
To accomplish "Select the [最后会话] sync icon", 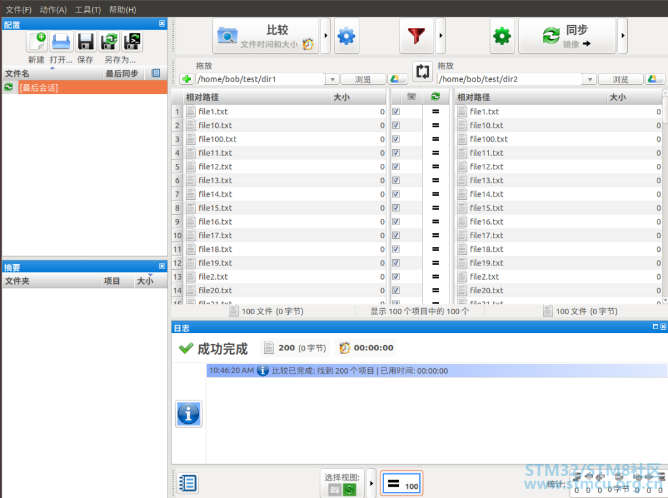I will pos(9,87).
